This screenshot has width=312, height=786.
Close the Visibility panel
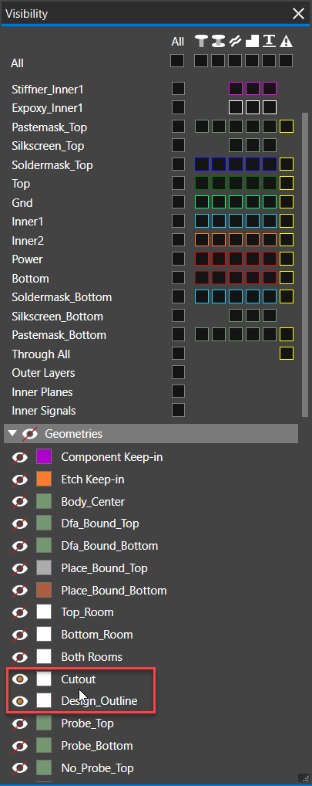[298, 14]
